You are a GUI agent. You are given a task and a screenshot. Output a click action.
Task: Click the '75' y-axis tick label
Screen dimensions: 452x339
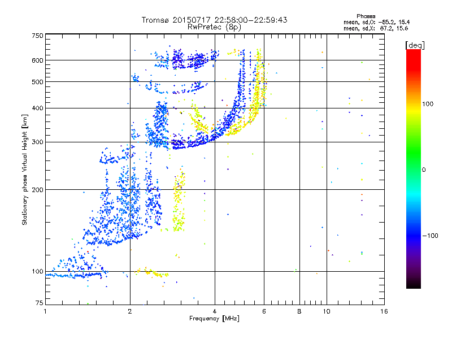tap(40, 303)
